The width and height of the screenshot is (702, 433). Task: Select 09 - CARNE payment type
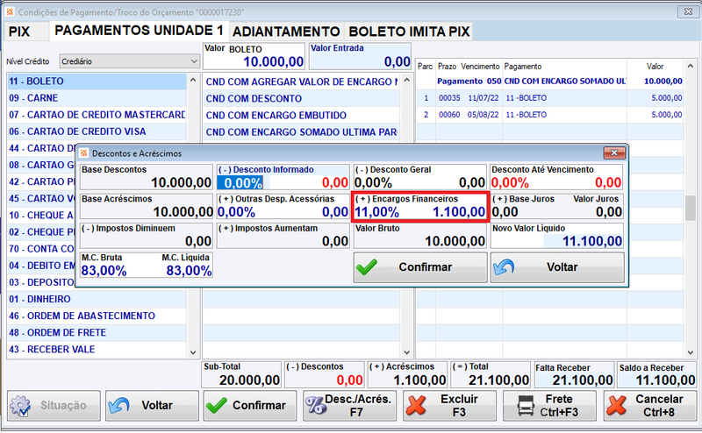[x=97, y=98]
